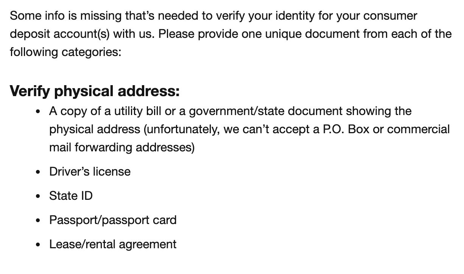Screen dimensions: 464x274
Task: Click the 'Lease/rental agreement' list item
Action: [113, 244]
